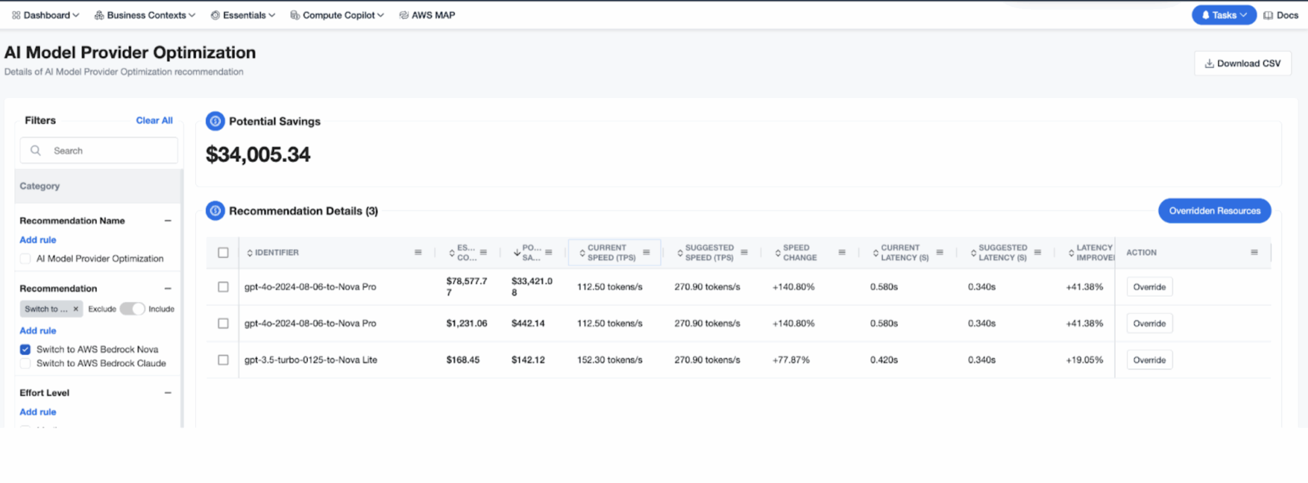The width and height of the screenshot is (1308, 483).
Task: Open the CURRENT LATENCY (S) column menu
Action: pos(940,253)
